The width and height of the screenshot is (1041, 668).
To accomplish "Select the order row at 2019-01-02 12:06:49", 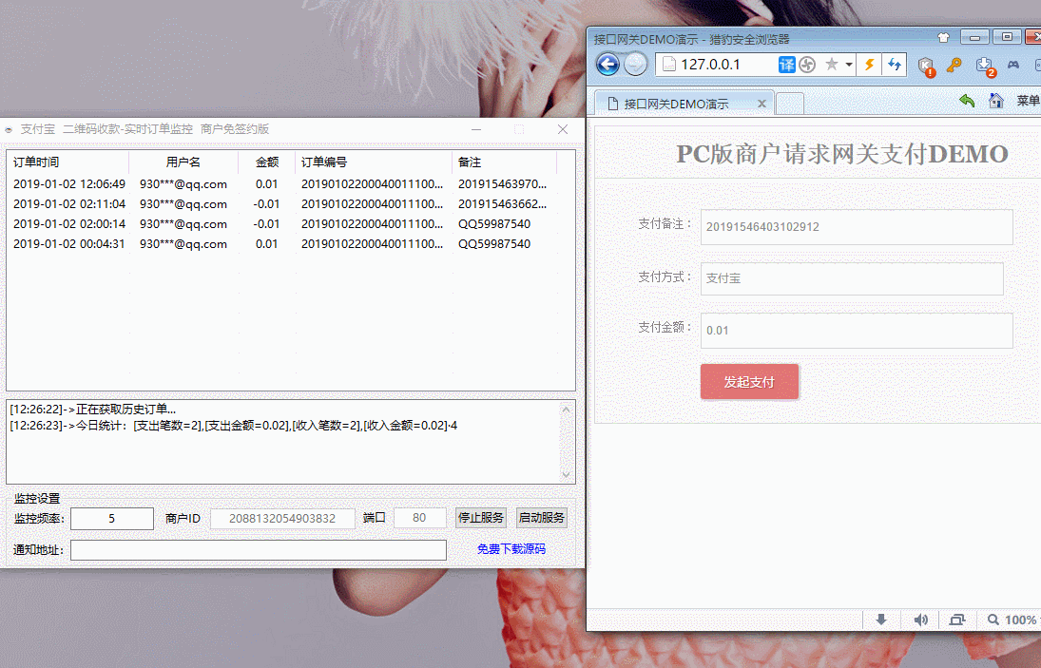I will point(281,183).
